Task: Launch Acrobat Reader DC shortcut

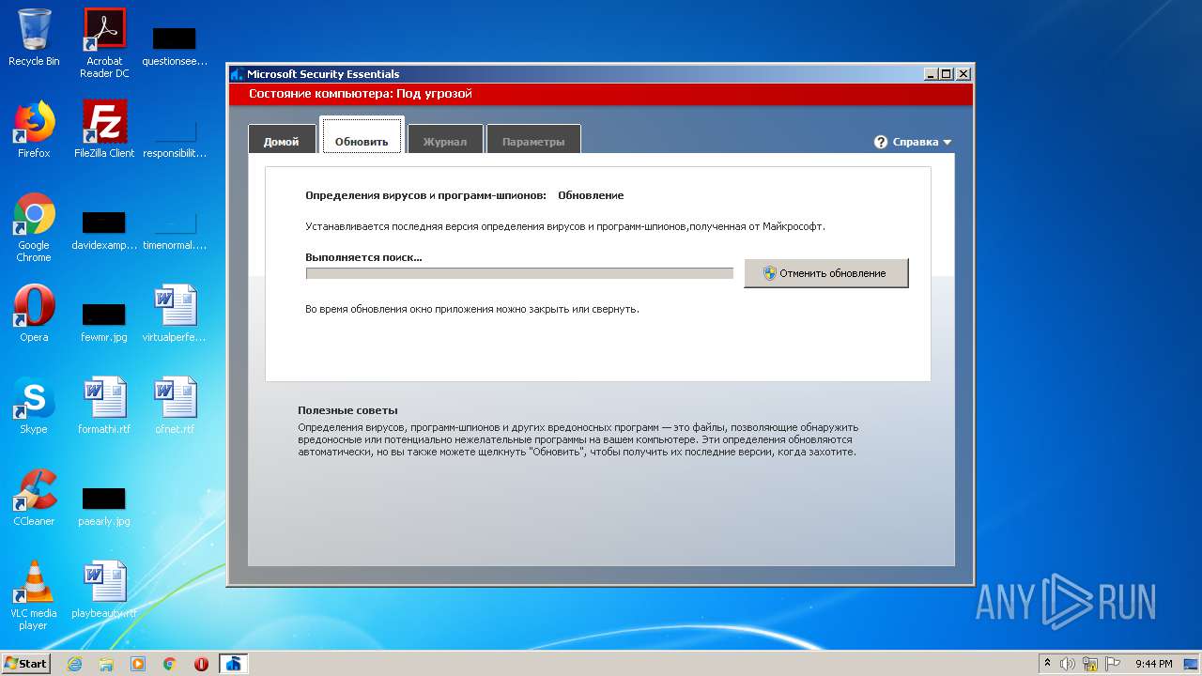Action: pos(104,43)
